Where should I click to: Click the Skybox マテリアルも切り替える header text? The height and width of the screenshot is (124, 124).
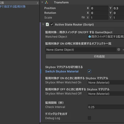point(64,67)
